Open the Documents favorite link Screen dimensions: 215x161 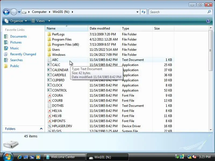point(18,36)
